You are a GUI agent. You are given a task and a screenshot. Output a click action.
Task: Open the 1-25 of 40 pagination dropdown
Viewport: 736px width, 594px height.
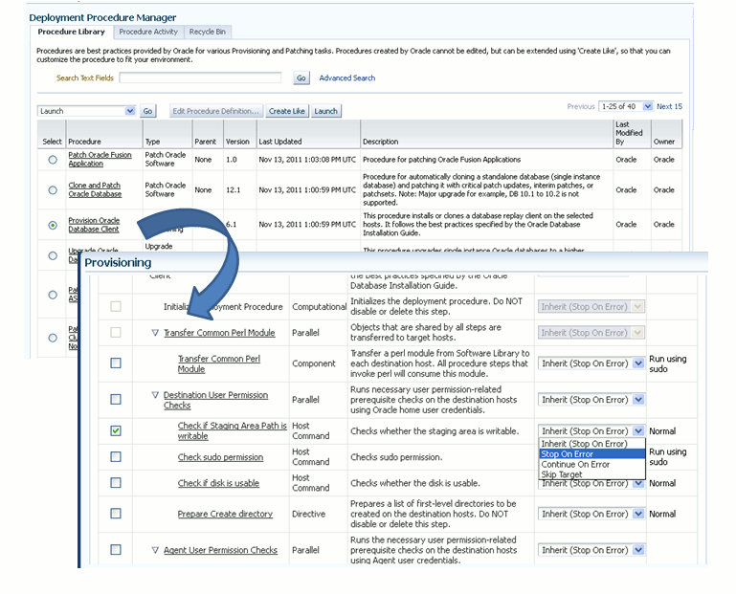point(626,106)
